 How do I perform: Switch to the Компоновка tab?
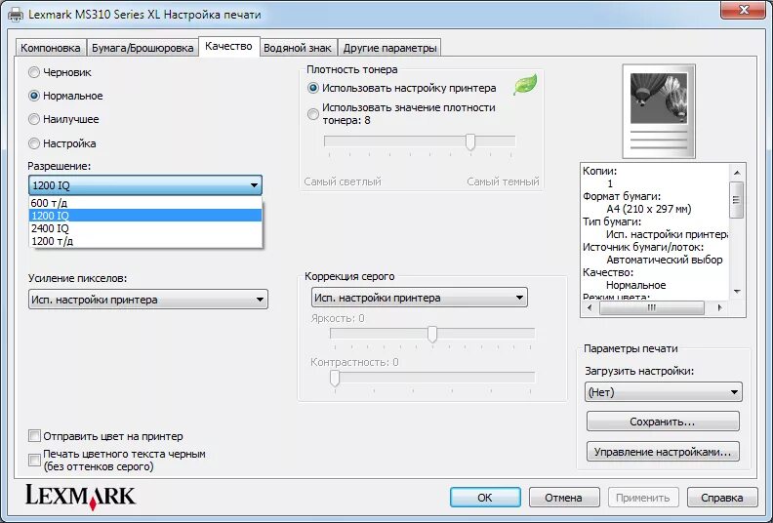click(51, 48)
